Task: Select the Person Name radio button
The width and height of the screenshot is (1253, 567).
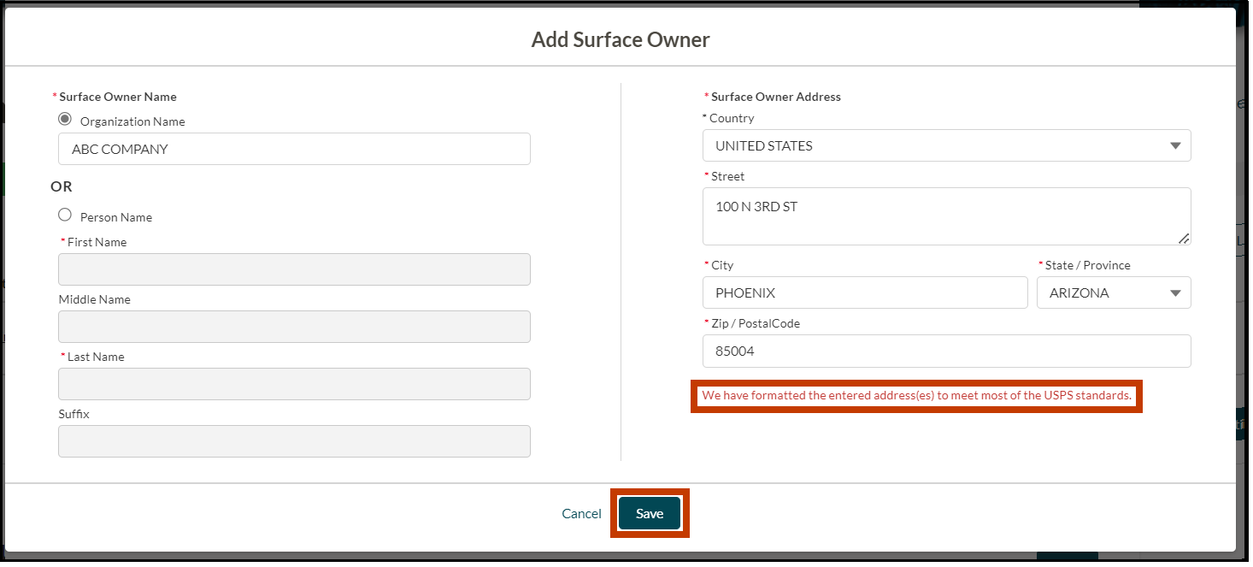Action: tap(65, 215)
